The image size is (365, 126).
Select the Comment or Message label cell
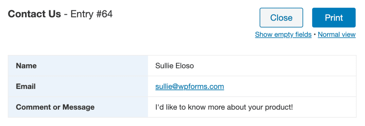pos(78,107)
